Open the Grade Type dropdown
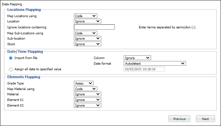 pos(83,83)
